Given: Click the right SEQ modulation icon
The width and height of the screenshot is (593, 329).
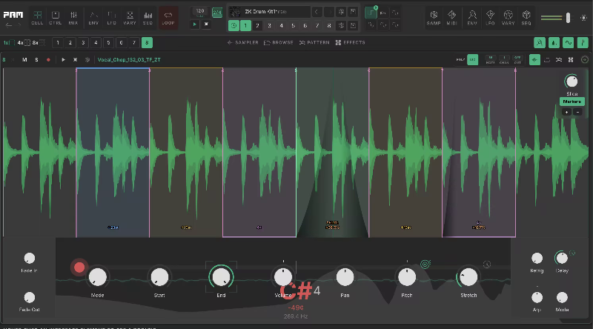Looking at the screenshot, I should click(x=526, y=17).
